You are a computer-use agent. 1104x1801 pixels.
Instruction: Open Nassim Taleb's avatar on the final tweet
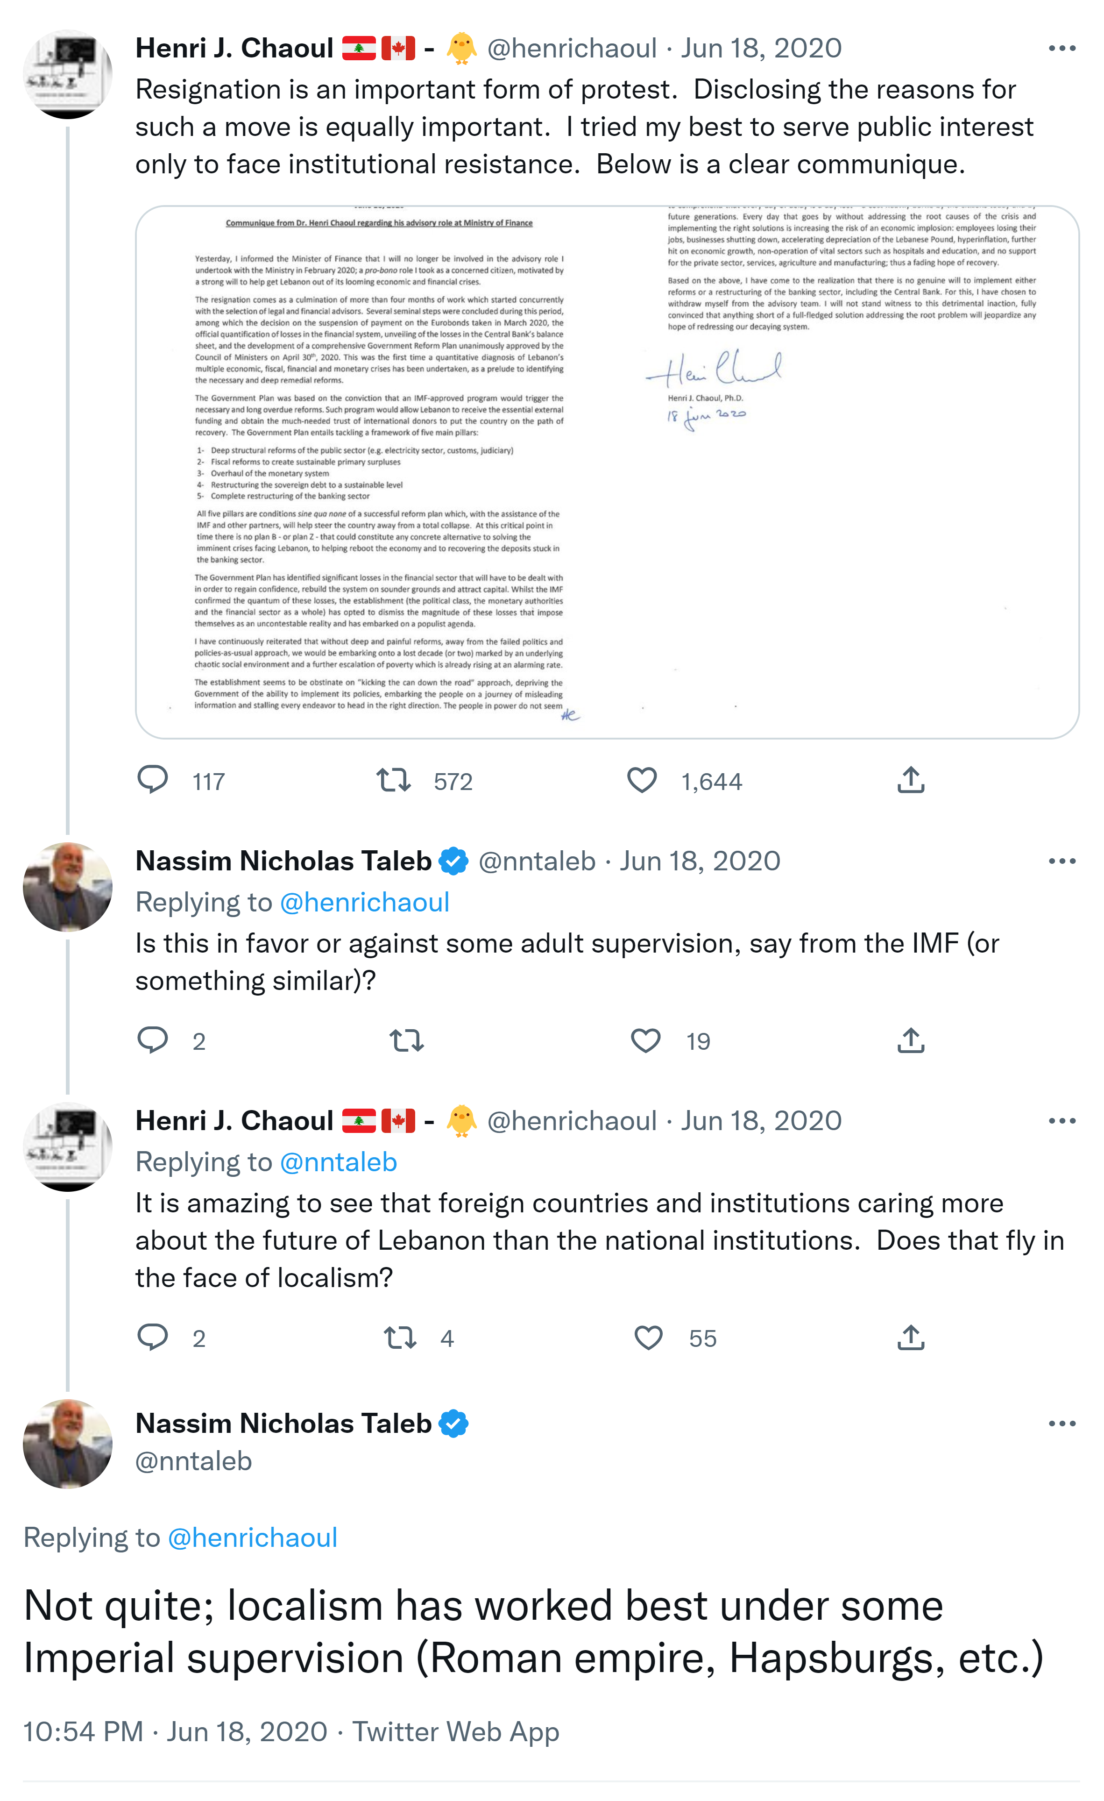click(x=68, y=1444)
